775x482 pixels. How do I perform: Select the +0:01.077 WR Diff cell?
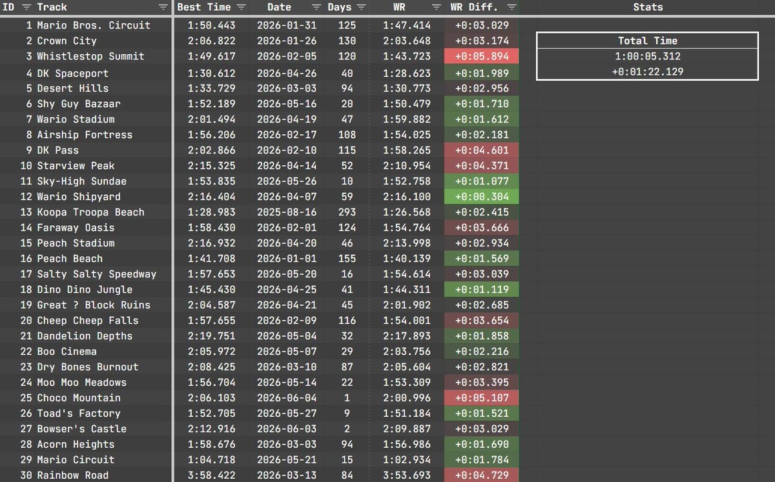(482, 181)
